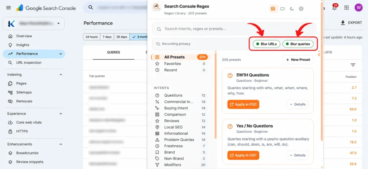Click the Core web vitals gauge icon

10,123
